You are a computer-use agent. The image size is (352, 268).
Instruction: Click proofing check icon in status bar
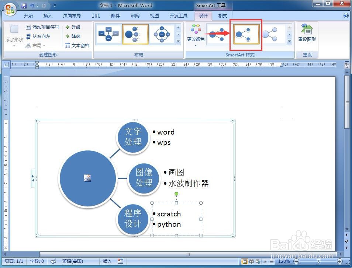coord(53,261)
